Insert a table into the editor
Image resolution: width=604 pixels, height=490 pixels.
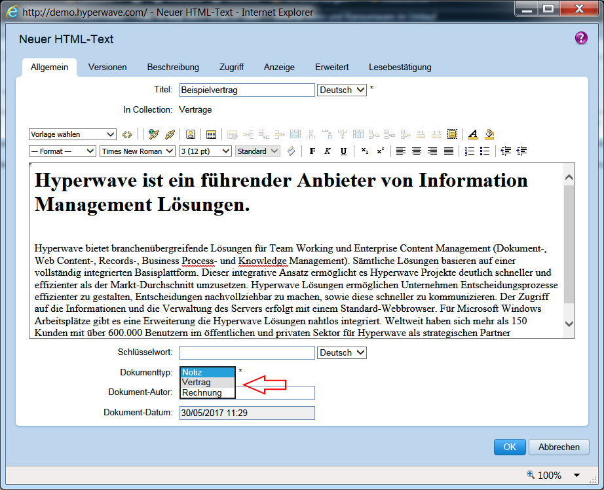[211, 134]
